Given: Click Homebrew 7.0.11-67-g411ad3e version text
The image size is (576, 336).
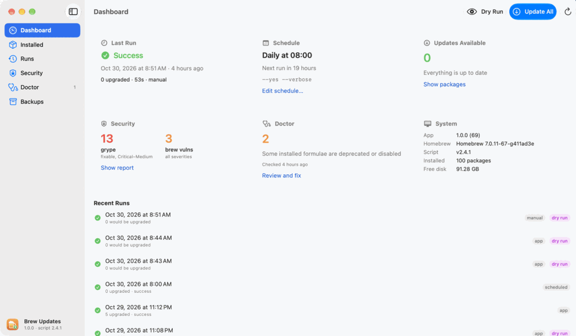Looking at the screenshot, I should click(x=495, y=144).
